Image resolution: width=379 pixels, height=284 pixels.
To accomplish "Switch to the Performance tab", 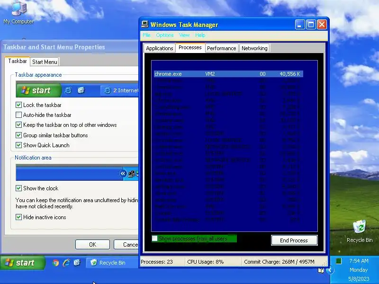I will (x=221, y=48).
